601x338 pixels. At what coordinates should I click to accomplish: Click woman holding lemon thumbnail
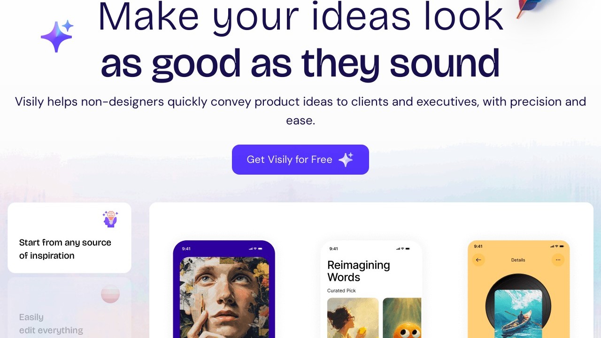[x=353, y=318]
